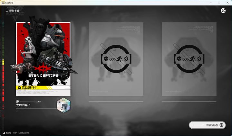This screenshot has width=232, height=136.
Task: Click the progress bar under middle poster
Action: 116,102
